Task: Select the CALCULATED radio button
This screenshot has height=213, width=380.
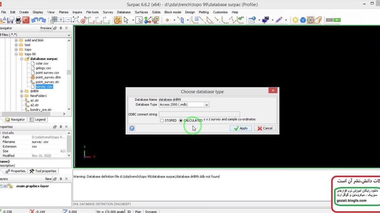Action: (181, 120)
